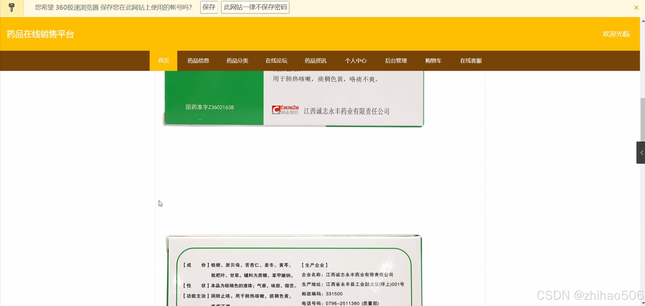Image resolution: width=645 pixels, height=306 pixels.
Task: Click 药品在线销售平台 site title
Action: coord(40,34)
